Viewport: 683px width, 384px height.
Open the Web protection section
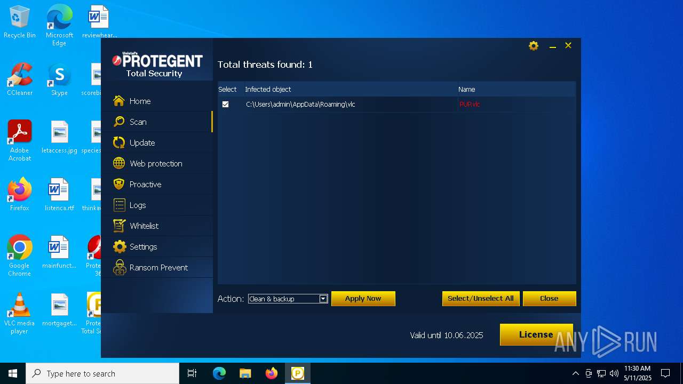tap(157, 163)
